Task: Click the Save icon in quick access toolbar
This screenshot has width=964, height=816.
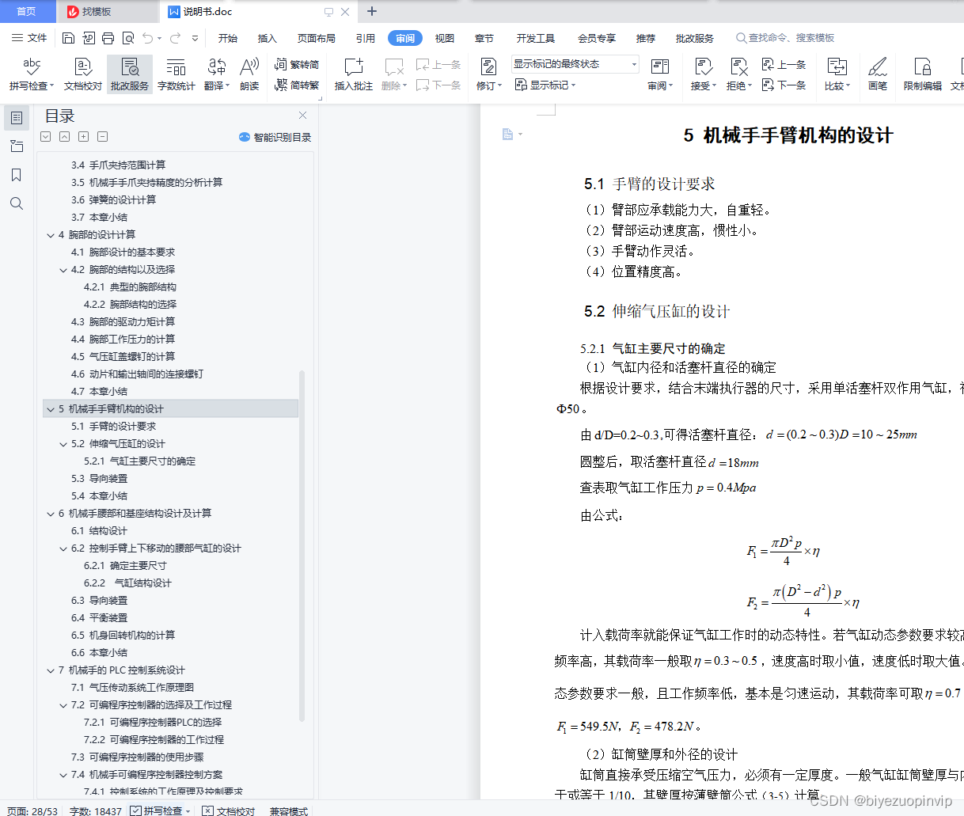Action: click(68, 38)
